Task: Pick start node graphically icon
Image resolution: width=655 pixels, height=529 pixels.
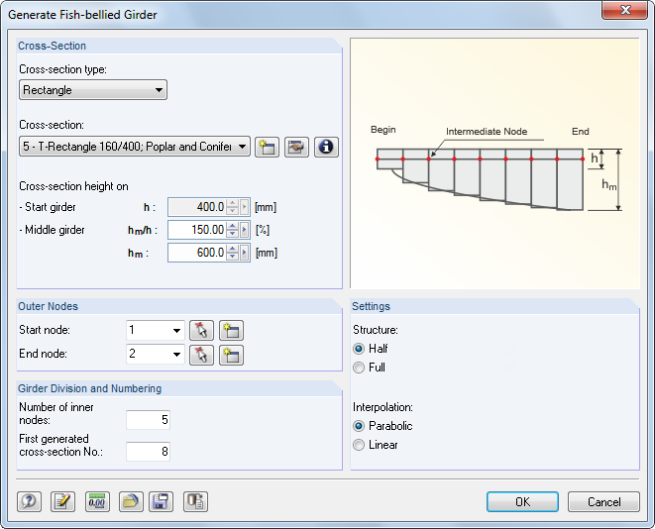Action: coord(201,331)
